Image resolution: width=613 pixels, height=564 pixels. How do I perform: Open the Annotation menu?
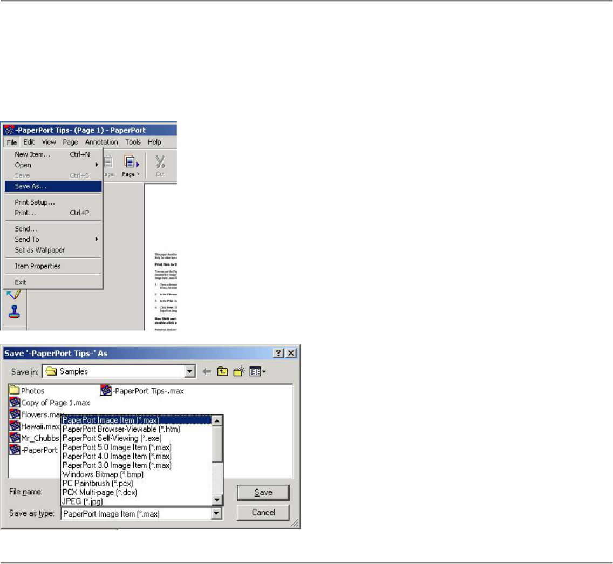point(101,142)
